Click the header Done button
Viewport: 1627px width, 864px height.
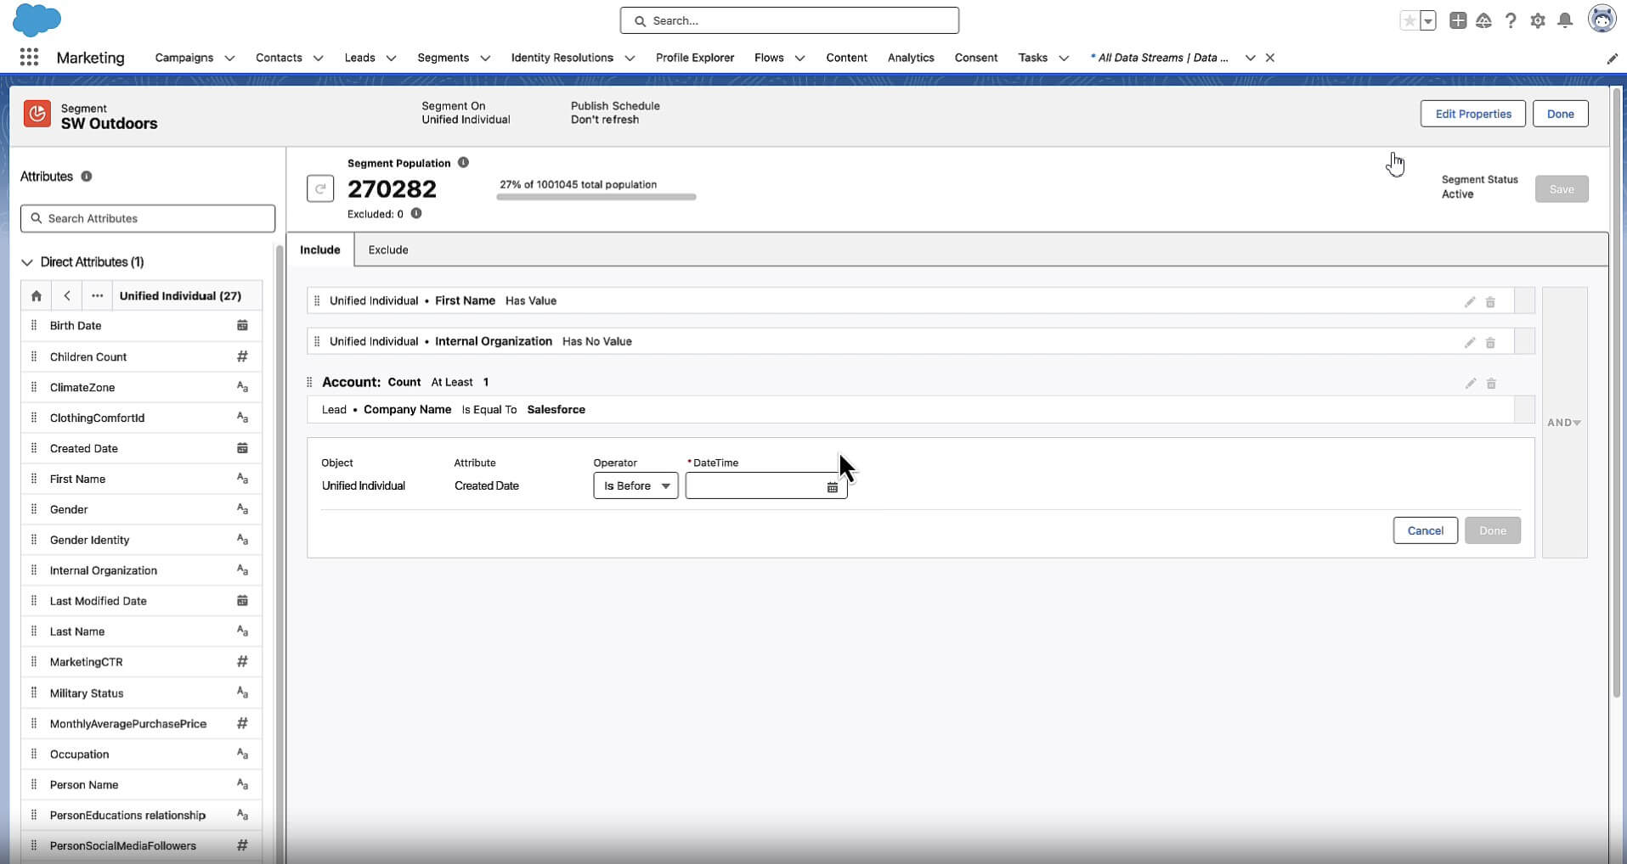coord(1560,114)
